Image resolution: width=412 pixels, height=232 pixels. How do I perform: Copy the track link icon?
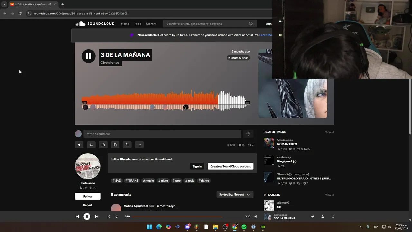coord(115,145)
